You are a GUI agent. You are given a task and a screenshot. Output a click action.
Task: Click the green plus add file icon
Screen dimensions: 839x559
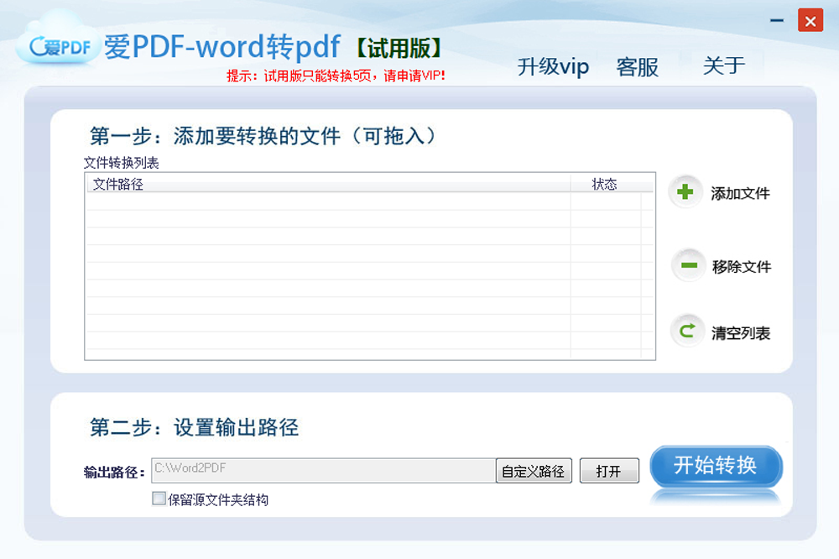coord(685,191)
